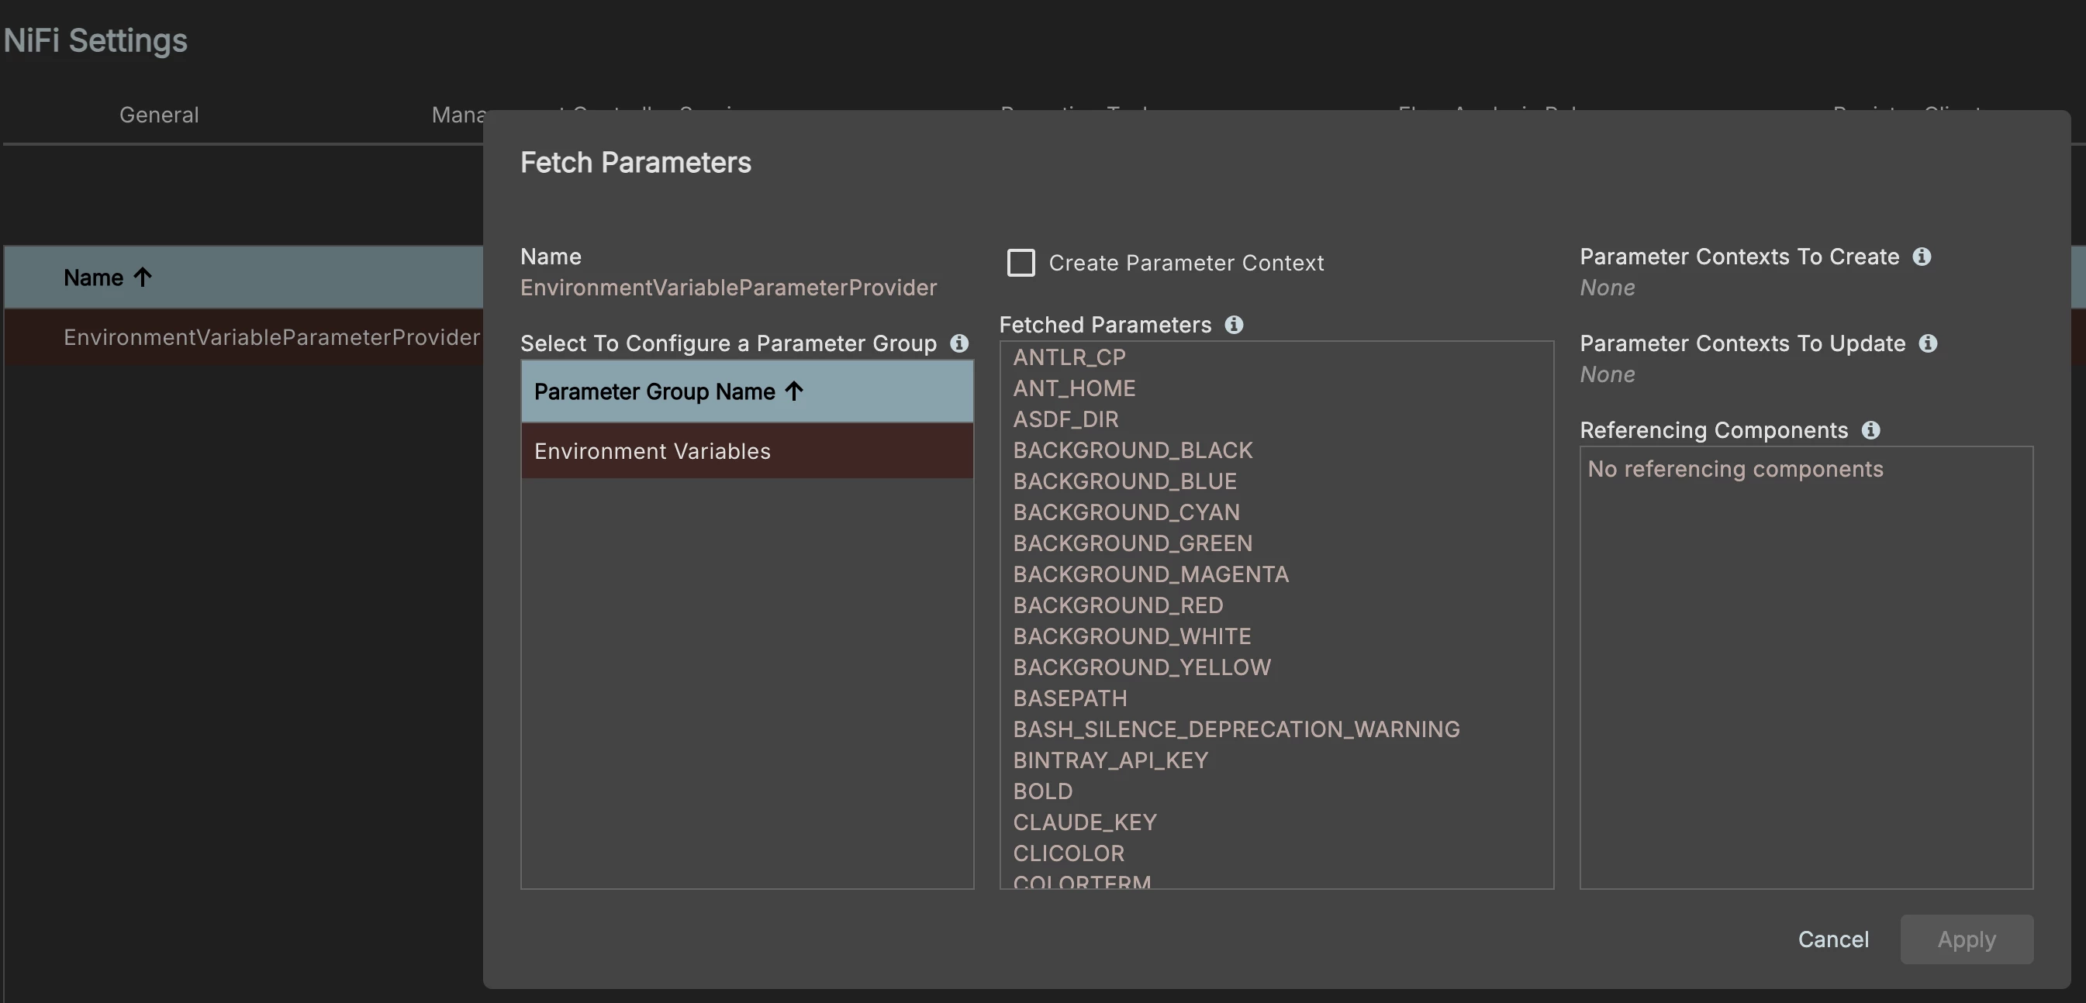
Task: Click BACKGROUND_MAGENTA parameter entry
Action: 1151,575
